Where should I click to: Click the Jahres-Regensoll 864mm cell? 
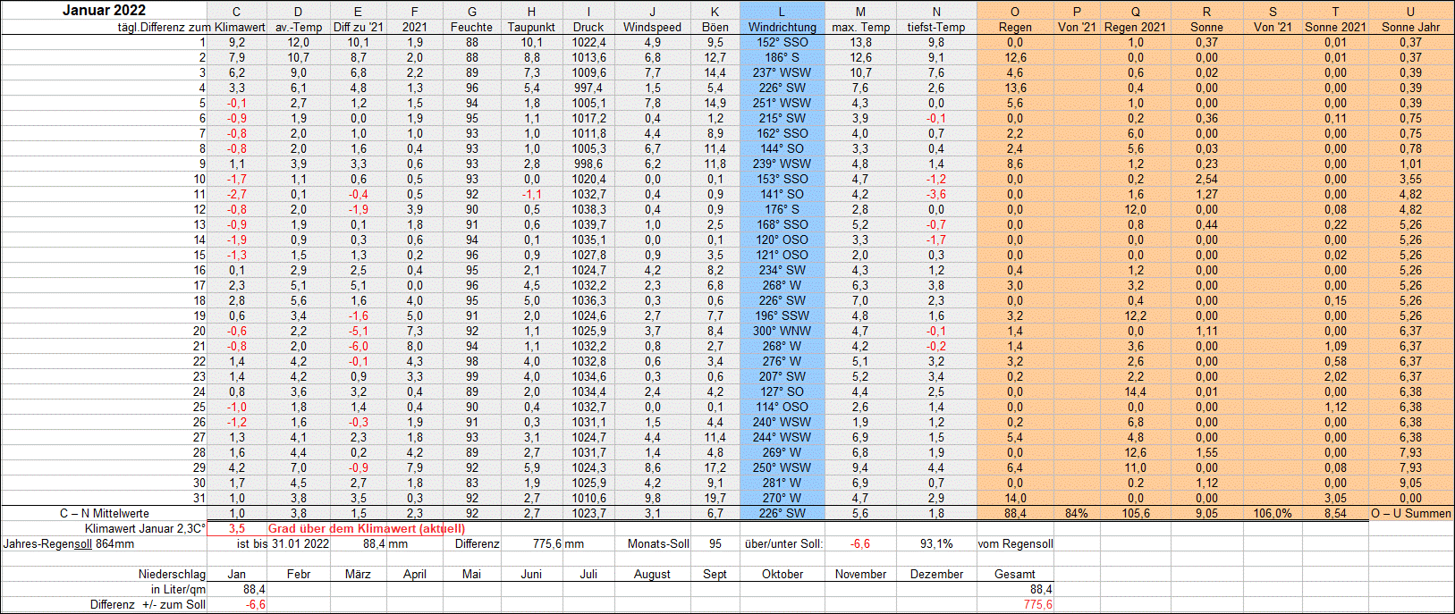point(69,543)
